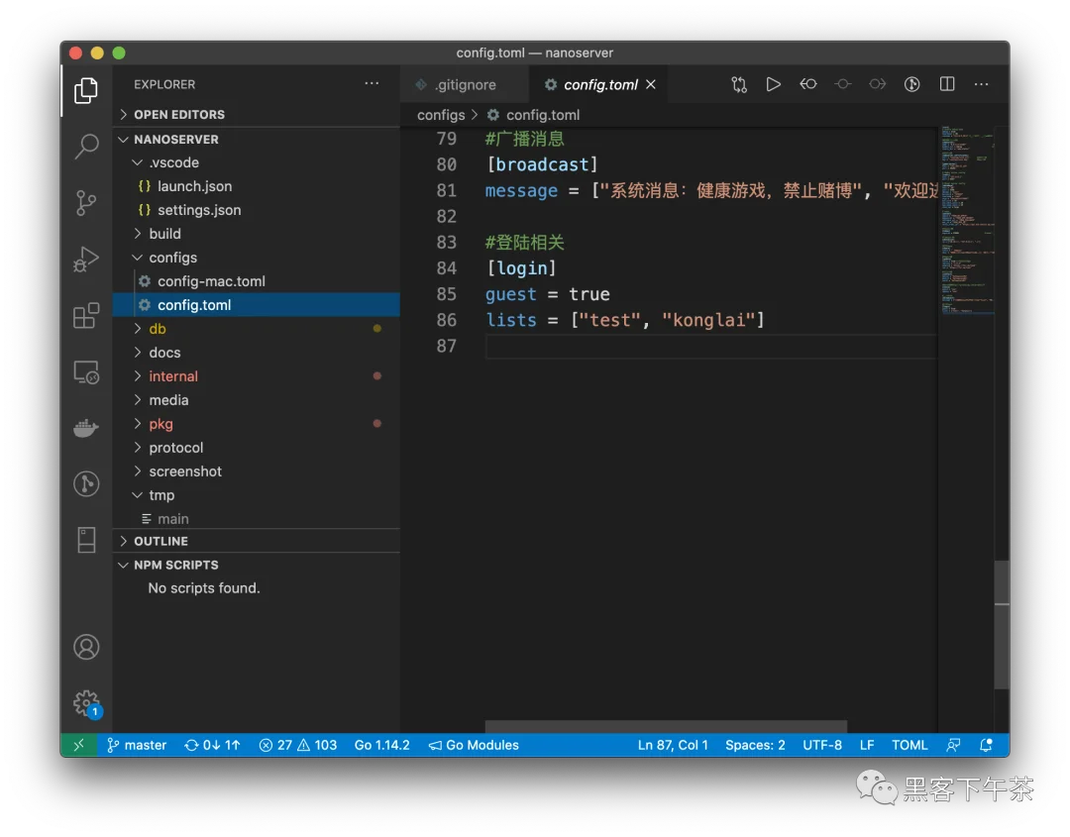Expand the pkg folder
Viewport: 1070px width, 837px height.
click(x=257, y=424)
